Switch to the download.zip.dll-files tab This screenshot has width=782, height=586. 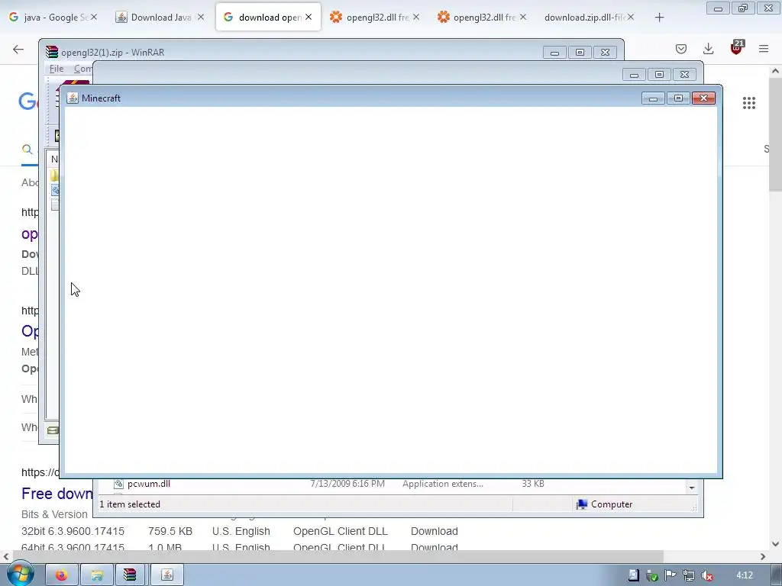click(590, 18)
